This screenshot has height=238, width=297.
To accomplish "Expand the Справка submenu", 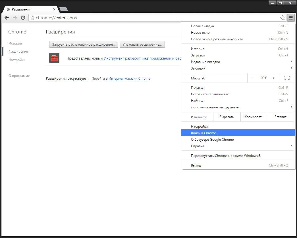I will click(238, 146).
